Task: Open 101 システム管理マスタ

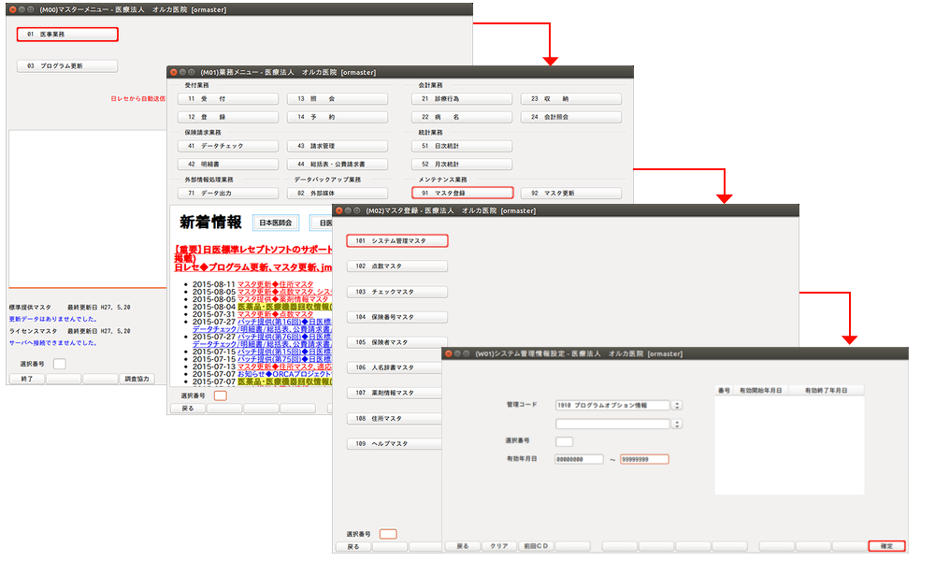Action: 397,241
